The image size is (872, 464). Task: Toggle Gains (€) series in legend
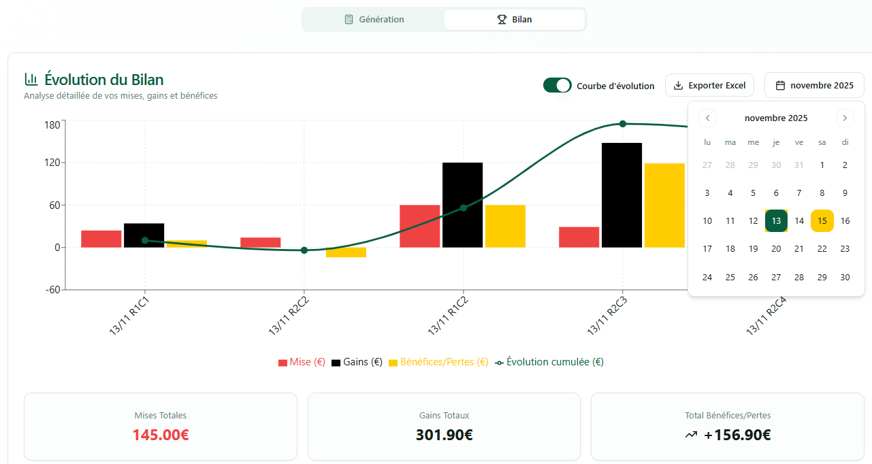click(x=357, y=362)
